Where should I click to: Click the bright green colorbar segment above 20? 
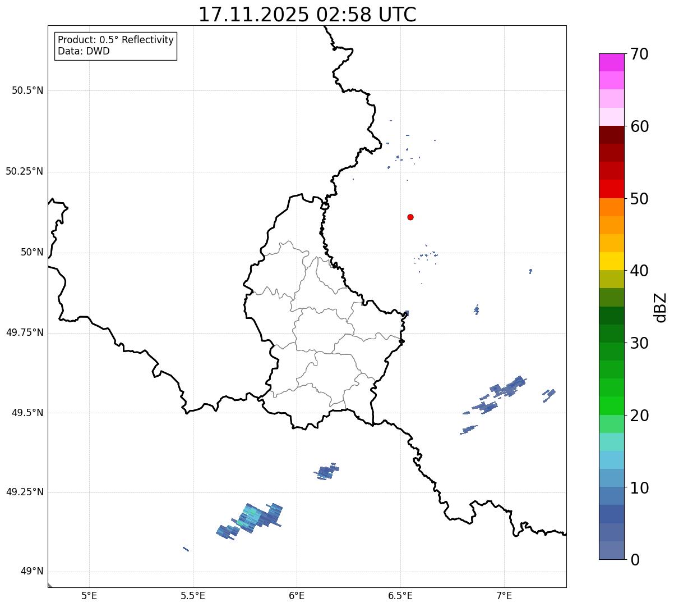(x=611, y=405)
